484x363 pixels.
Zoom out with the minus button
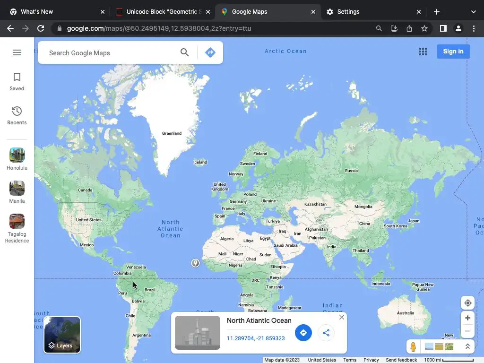(467, 331)
